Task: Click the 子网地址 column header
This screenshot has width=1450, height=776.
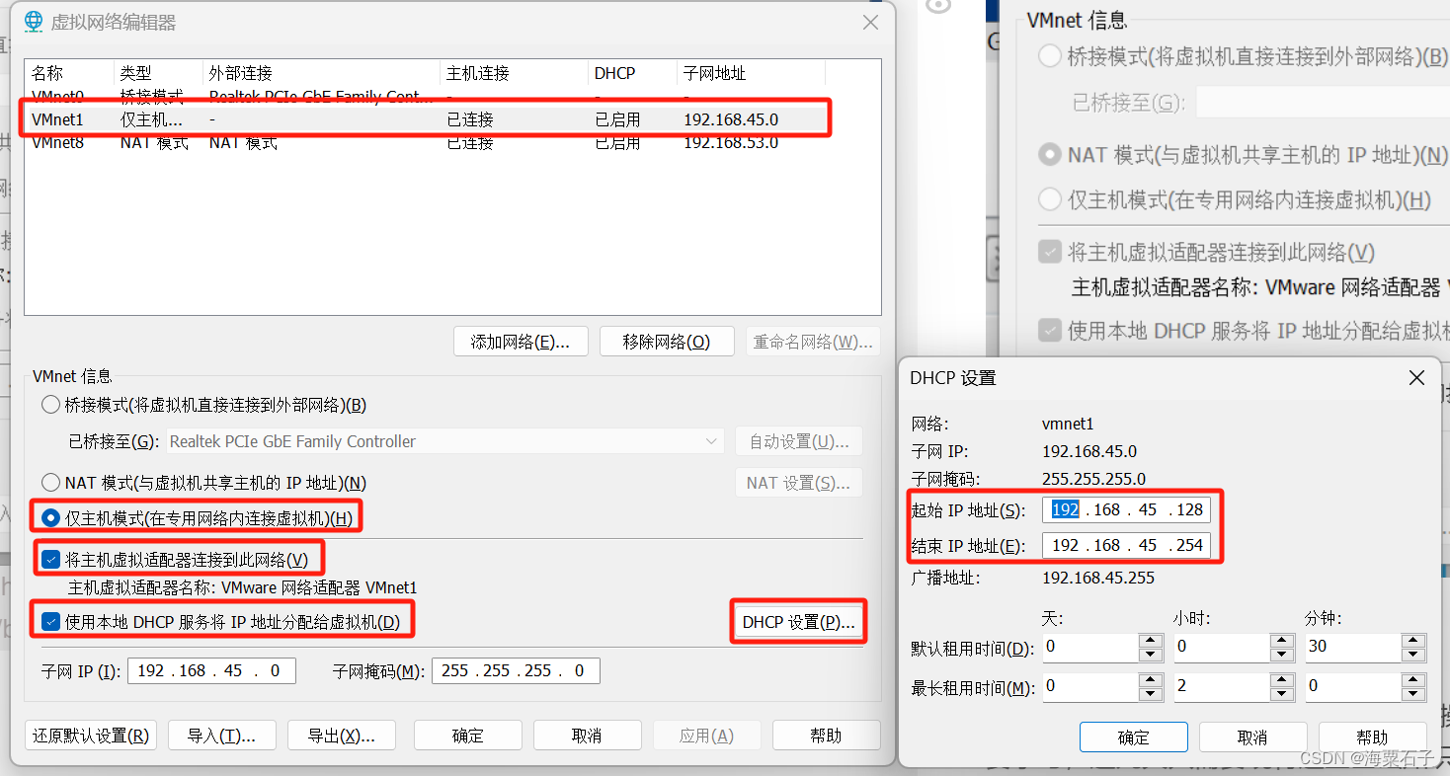Action: click(751, 73)
